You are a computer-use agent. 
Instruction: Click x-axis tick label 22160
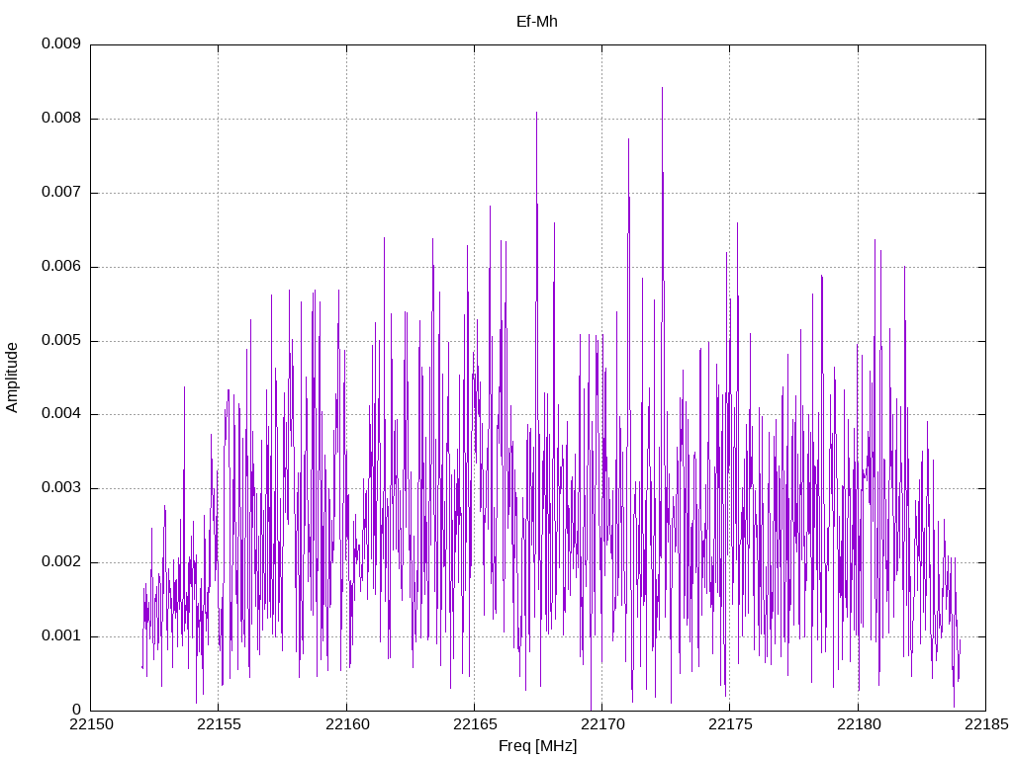(347, 724)
